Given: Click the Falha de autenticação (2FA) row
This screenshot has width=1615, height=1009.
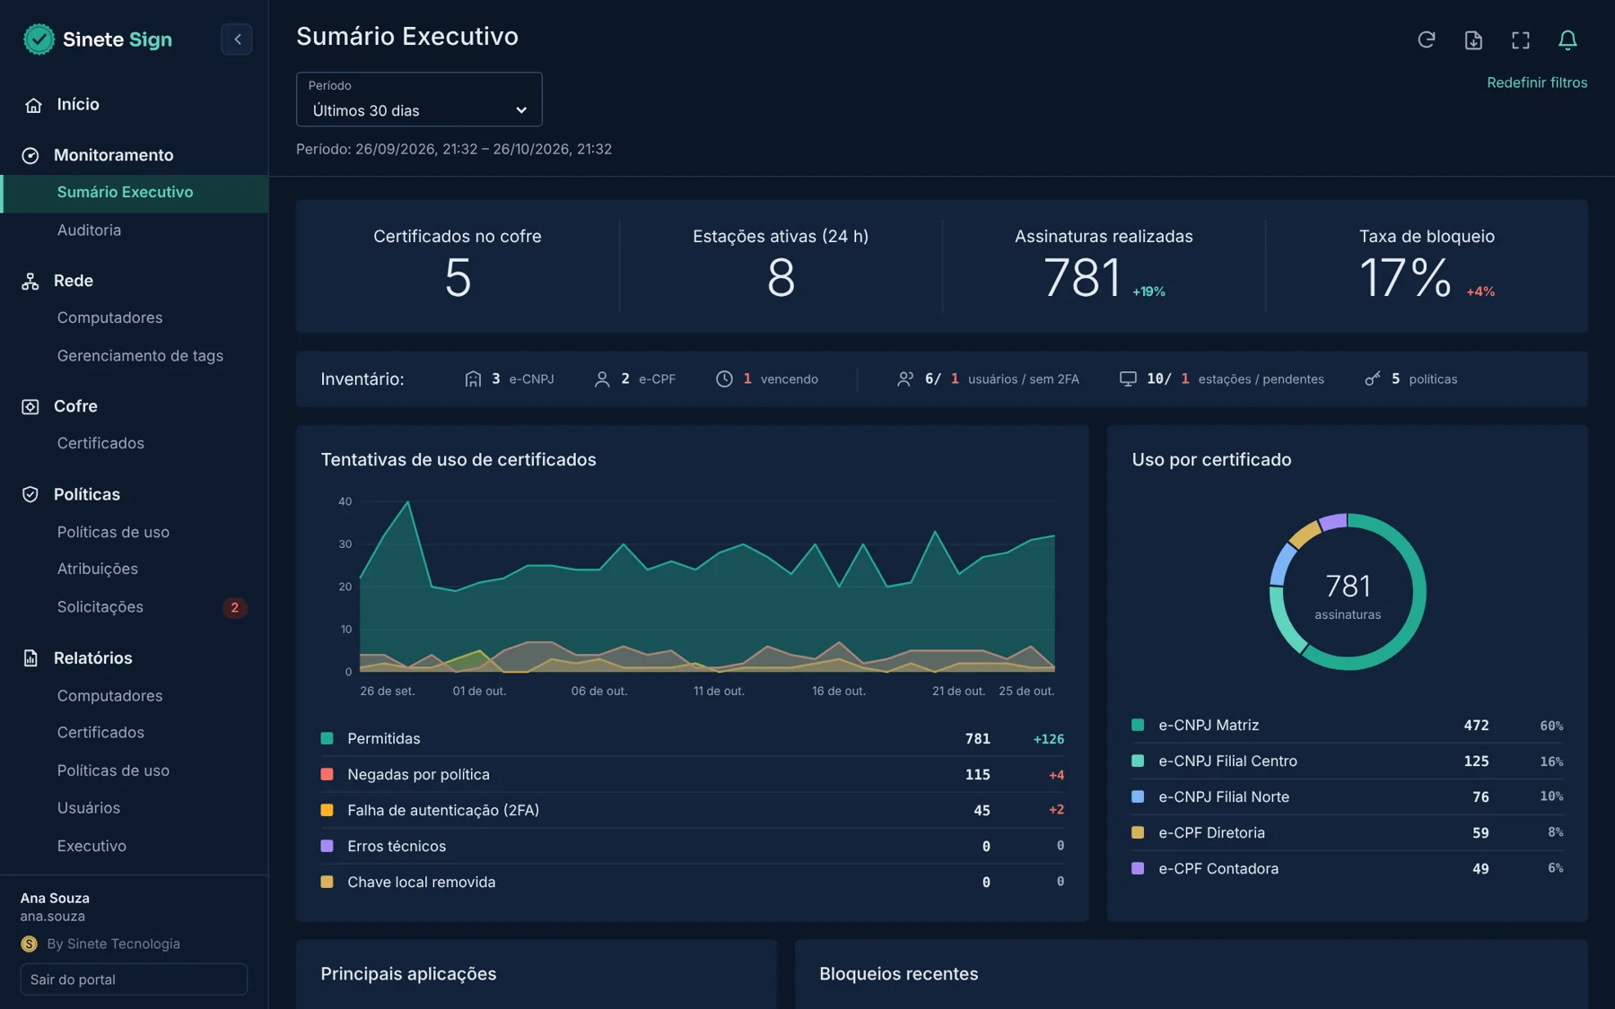Looking at the screenshot, I should 693,810.
